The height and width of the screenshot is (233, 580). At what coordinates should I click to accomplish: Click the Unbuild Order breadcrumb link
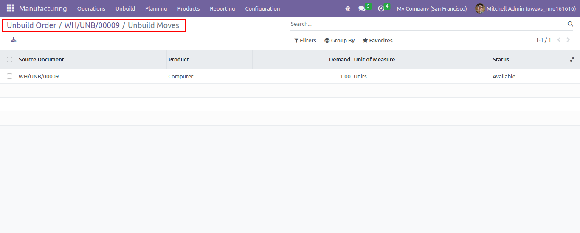click(x=31, y=25)
